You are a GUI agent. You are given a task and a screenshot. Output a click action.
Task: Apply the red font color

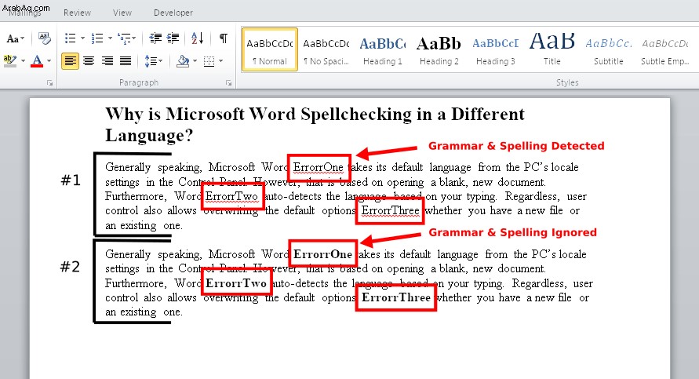pos(37,60)
